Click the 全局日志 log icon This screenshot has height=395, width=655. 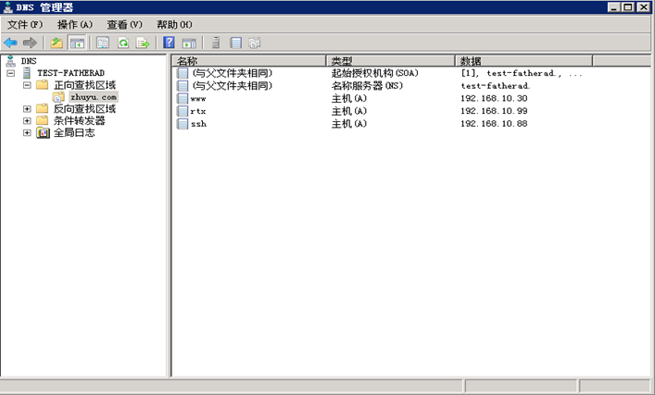click(43, 133)
